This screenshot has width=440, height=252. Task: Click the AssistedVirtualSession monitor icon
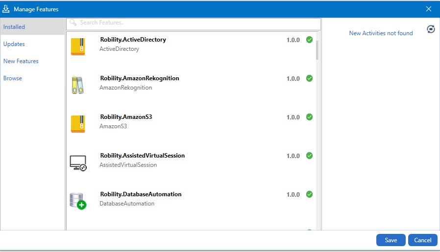point(78,163)
